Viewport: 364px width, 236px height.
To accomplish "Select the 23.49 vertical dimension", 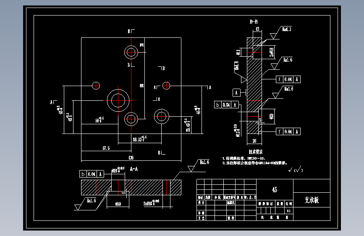I will (188, 125).
